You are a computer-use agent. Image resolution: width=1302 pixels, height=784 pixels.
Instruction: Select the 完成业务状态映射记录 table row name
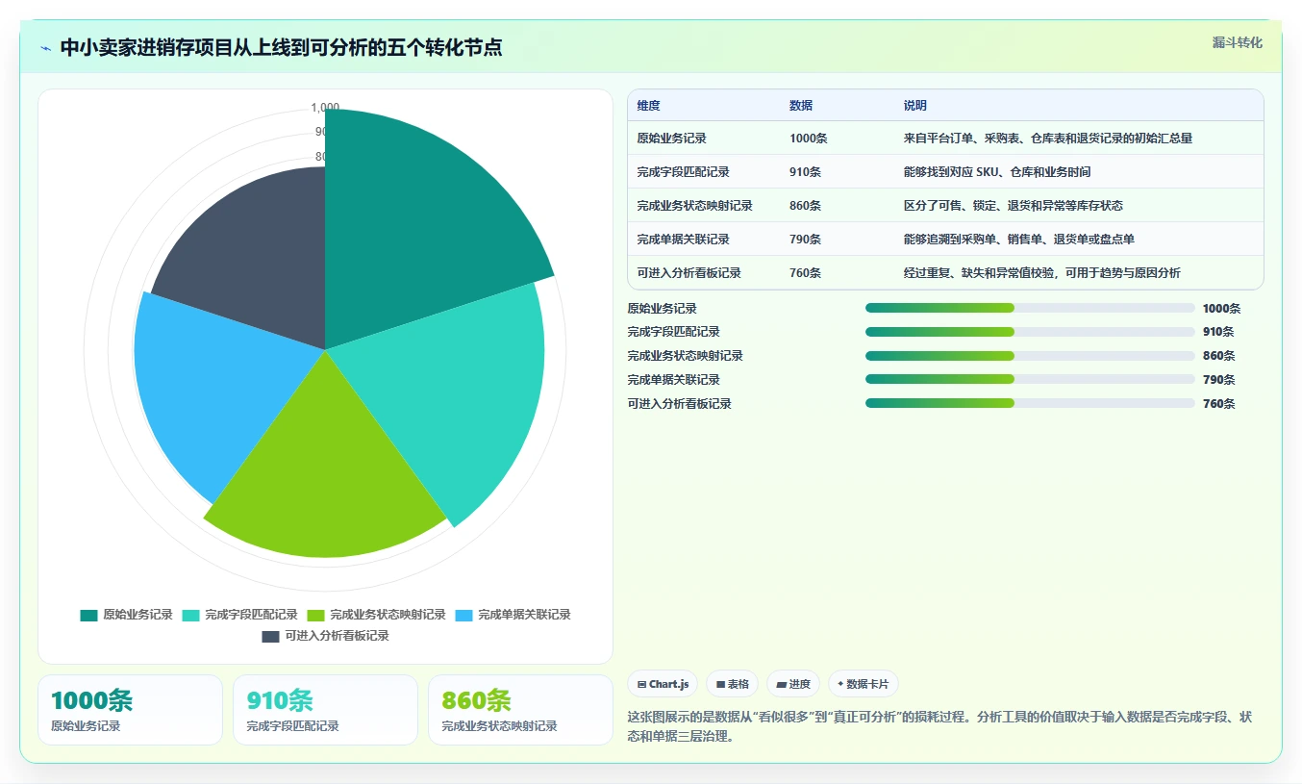(694, 206)
